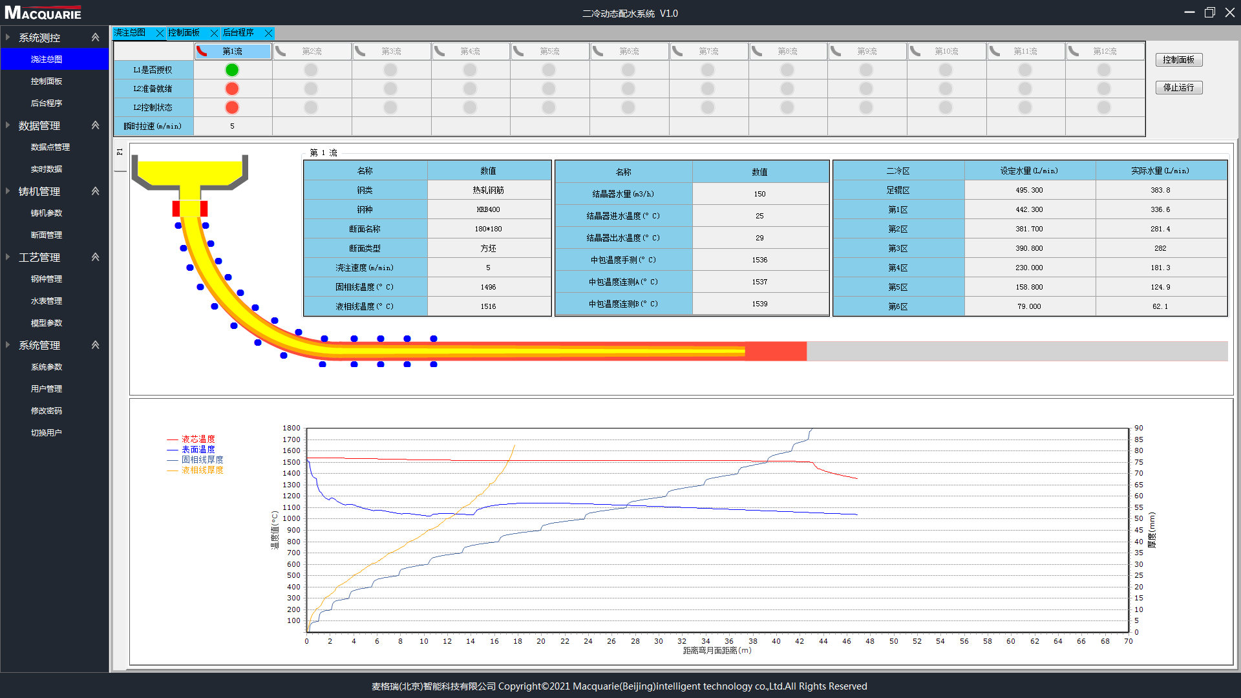Click the orange 液相线厚度 legend entry
Screen dimensions: 1241x698
coord(195,471)
